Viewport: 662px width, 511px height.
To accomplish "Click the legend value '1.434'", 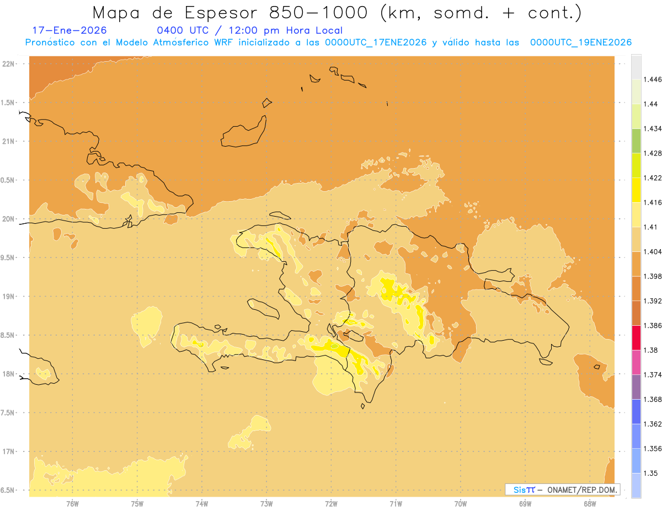I will click(653, 128).
